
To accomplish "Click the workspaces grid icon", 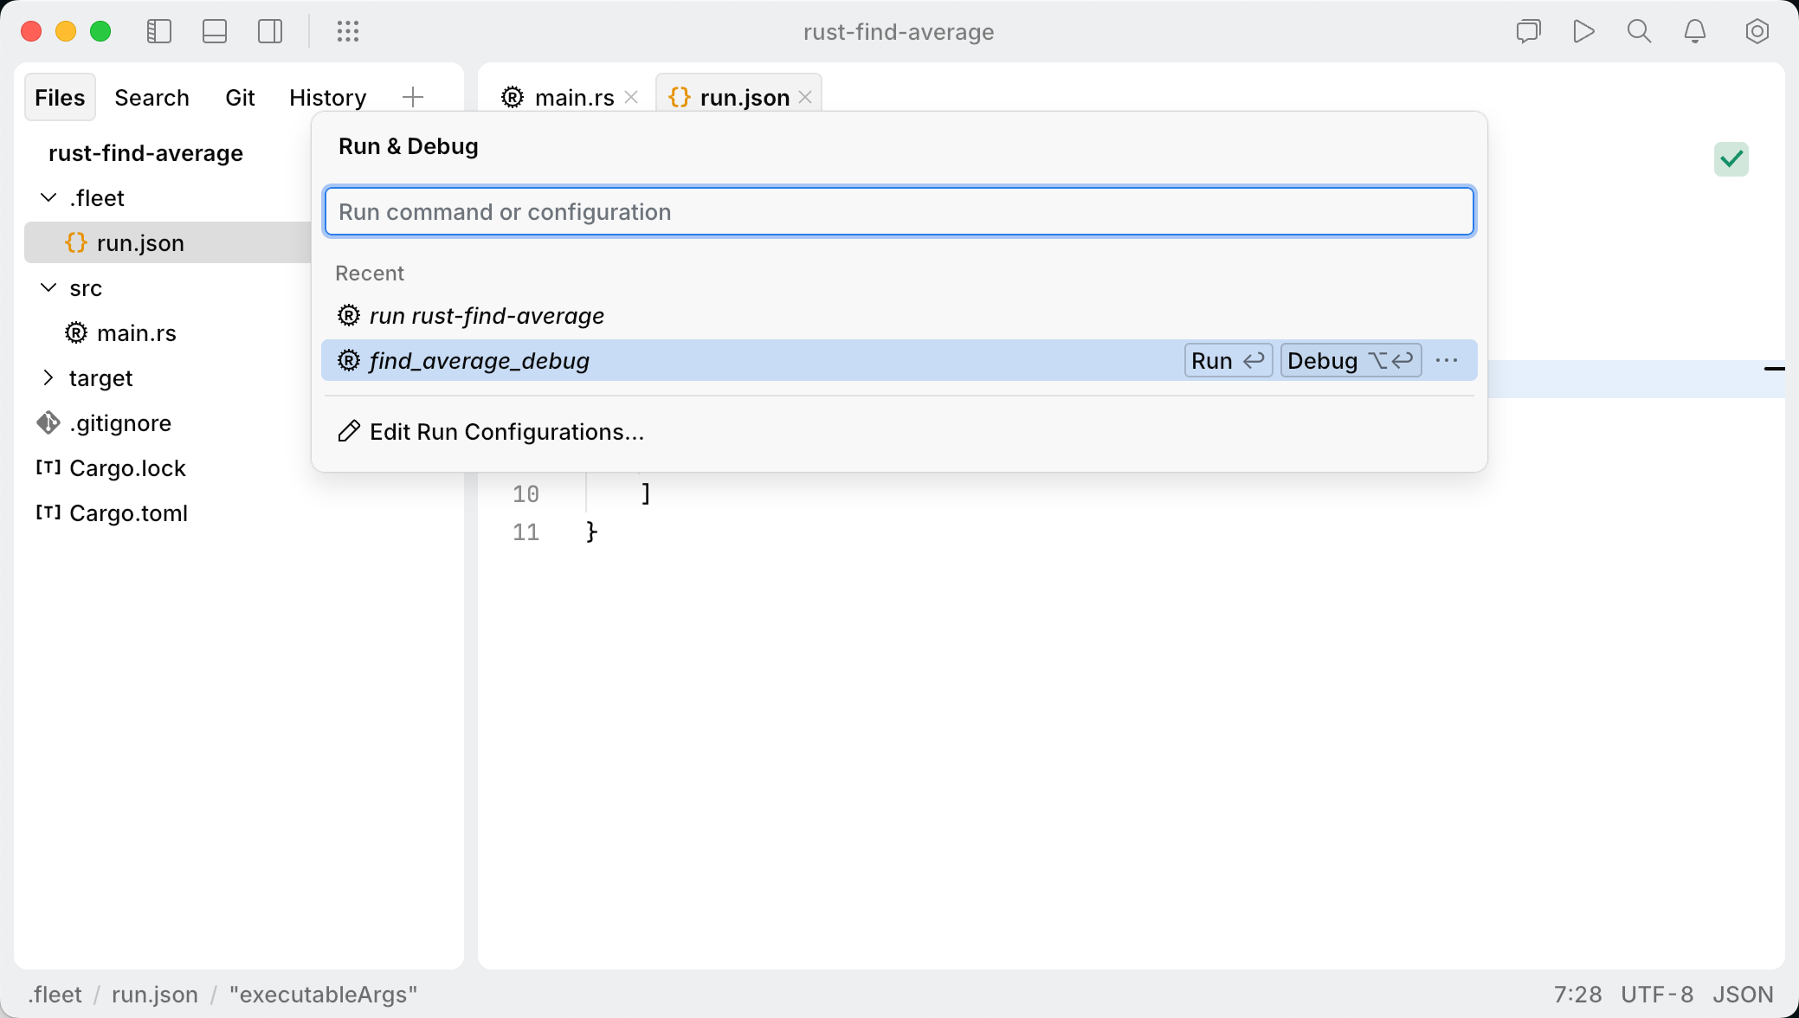I will point(348,32).
